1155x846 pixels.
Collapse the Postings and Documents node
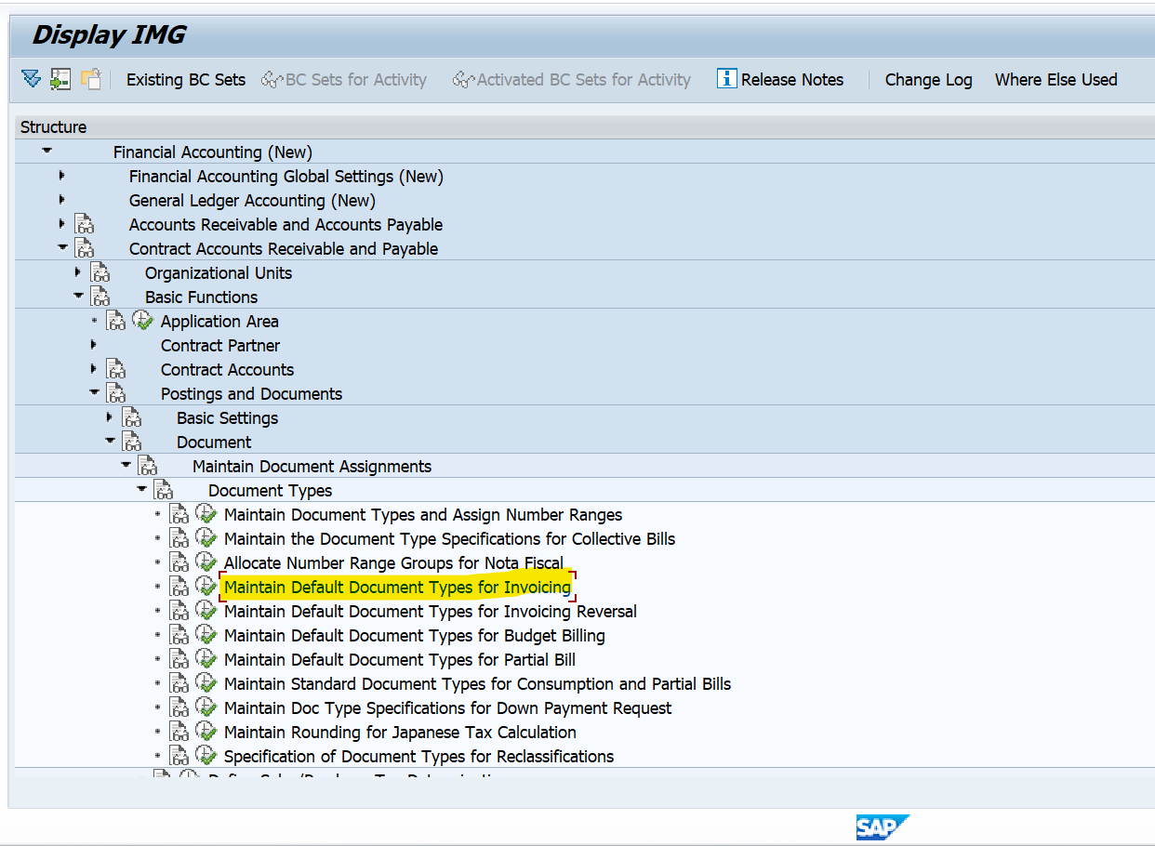[94, 393]
